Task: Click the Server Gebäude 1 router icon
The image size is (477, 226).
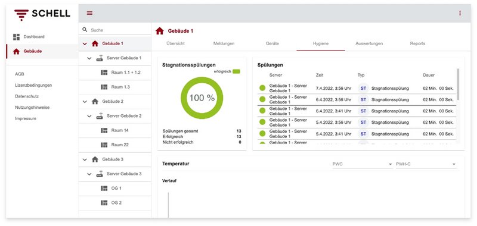Action: 100,58
